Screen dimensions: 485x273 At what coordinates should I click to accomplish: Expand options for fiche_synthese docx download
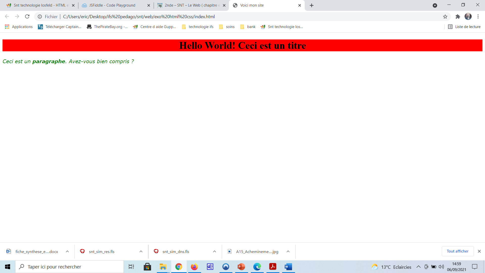pyautogui.click(x=67, y=252)
